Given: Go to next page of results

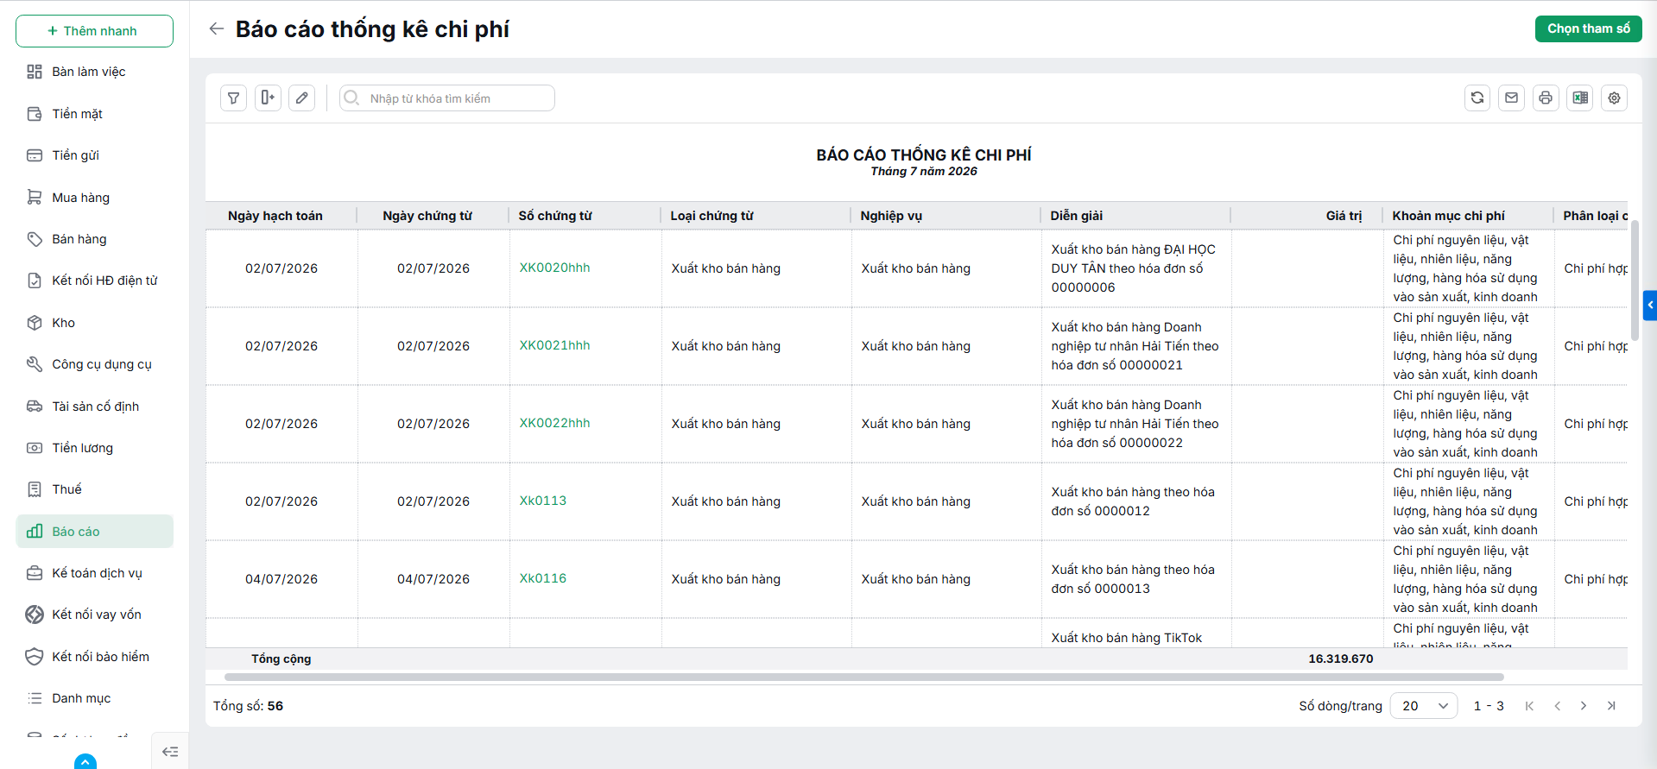Looking at the screenshot, I should (x=1584, y=706).
